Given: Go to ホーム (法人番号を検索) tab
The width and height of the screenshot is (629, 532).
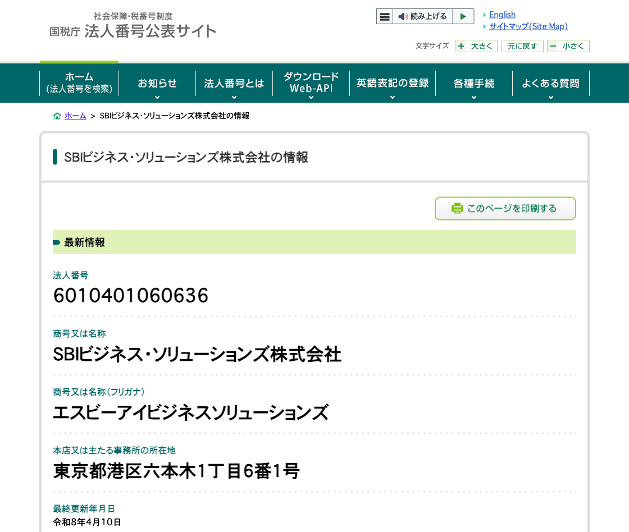Looking at the screenshot, I should pos(79,83).
